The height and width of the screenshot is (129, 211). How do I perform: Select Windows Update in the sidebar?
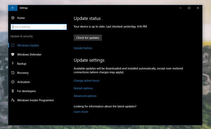tap(28, 46)
